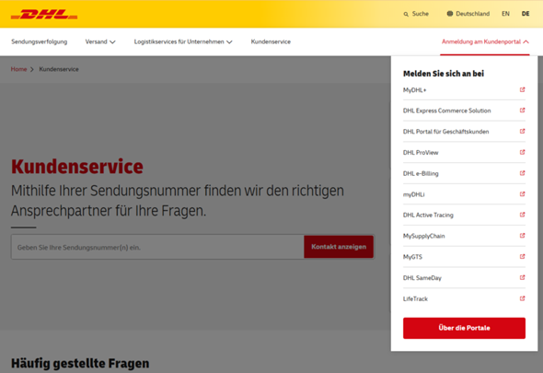Click Kundenservice in the breadcrumb
543x373 pixels.
tap(59, 69)
